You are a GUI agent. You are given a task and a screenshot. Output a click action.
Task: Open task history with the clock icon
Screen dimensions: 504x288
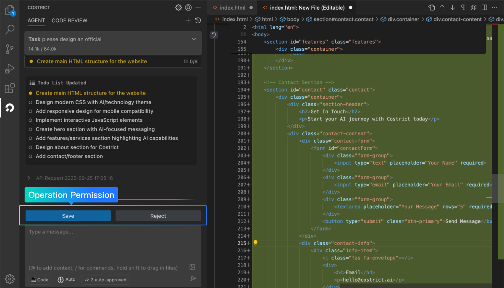pos(198,20)
